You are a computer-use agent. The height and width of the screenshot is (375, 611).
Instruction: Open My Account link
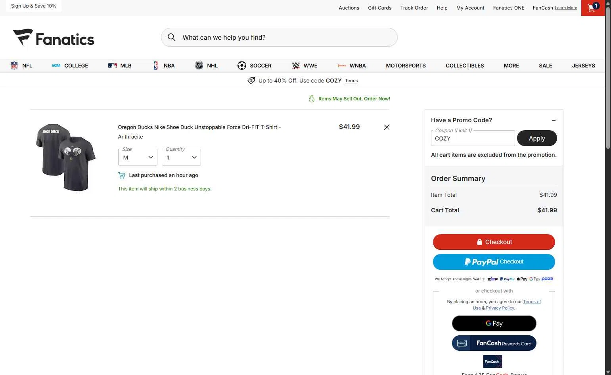click(470, 8)
